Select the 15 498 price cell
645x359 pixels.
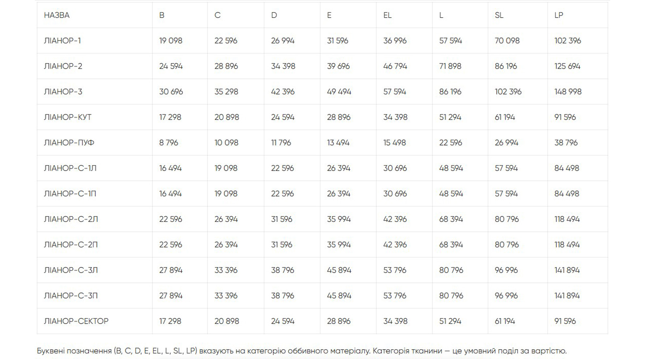(x=394, y=143)
